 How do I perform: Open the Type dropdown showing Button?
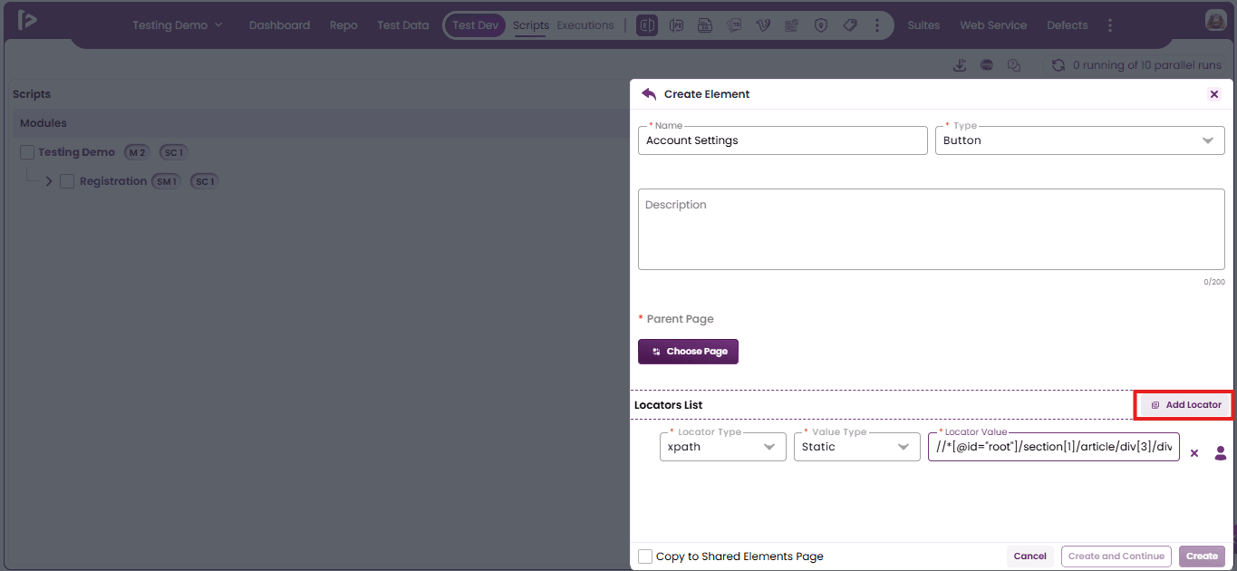[1080, 140]
